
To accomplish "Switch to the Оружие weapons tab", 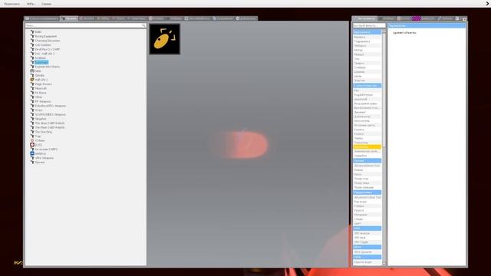I will coord(69,18).
